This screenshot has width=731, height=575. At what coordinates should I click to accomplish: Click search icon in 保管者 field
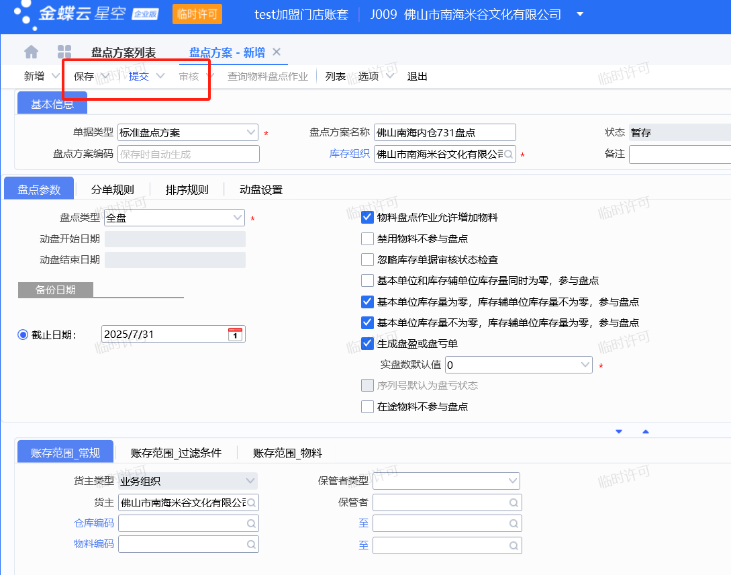coord(514,502)
